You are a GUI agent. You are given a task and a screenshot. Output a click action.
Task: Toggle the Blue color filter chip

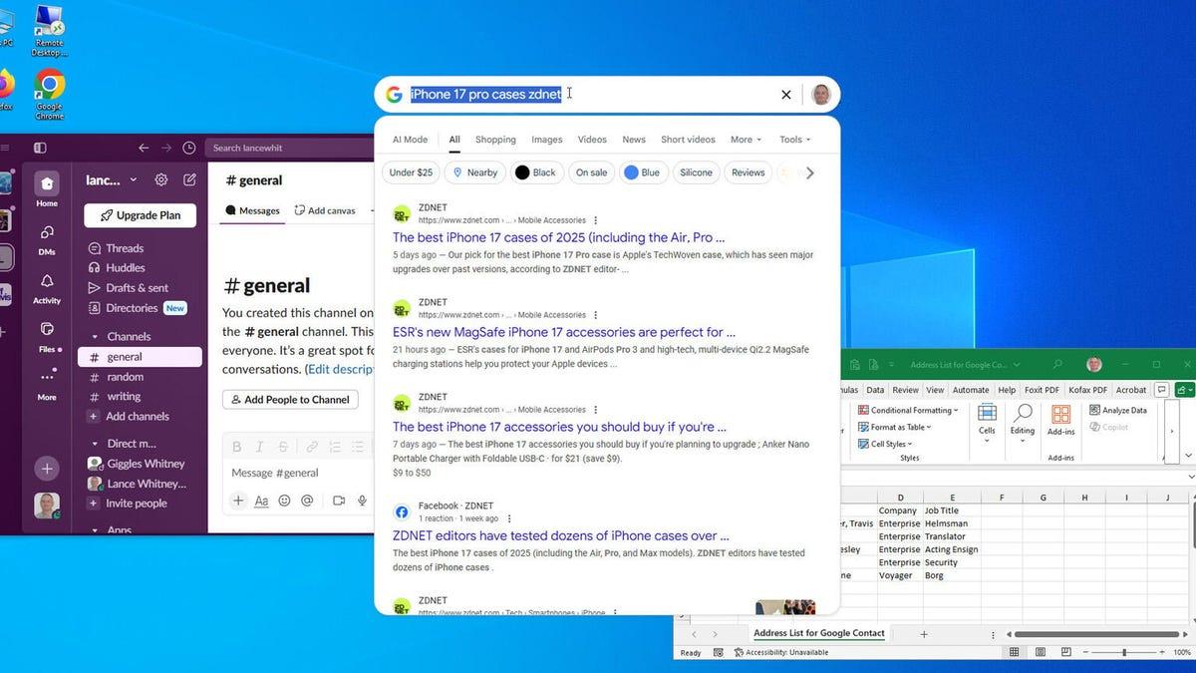(642, 172)
